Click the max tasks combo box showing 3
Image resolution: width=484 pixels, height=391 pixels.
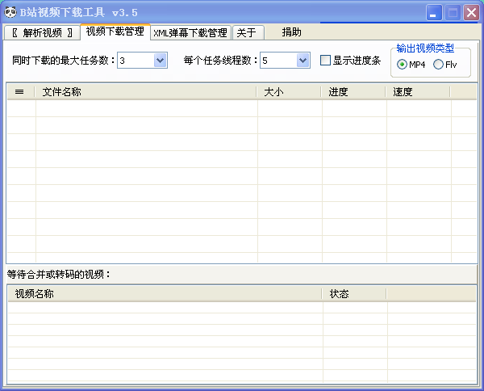pos(142,61)
